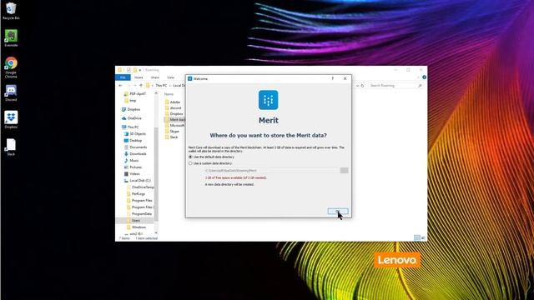
Task: Open Music in the navigation pane
Action: click(x=132, y=161)
